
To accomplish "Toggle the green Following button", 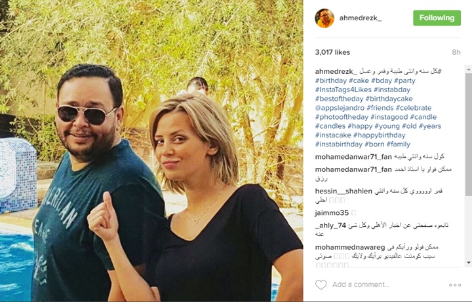I will (437, 18).
